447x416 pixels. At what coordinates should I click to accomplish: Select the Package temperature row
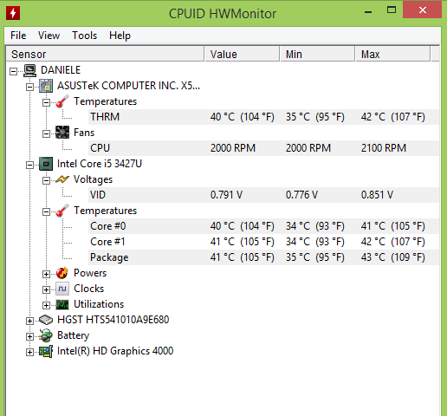pos(264,257)
